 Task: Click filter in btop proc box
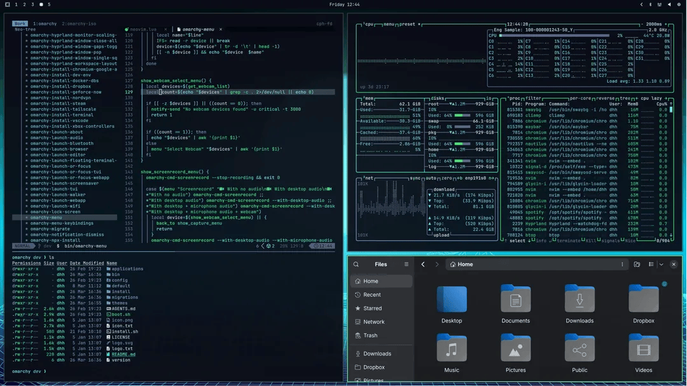(x=533, y=98)
